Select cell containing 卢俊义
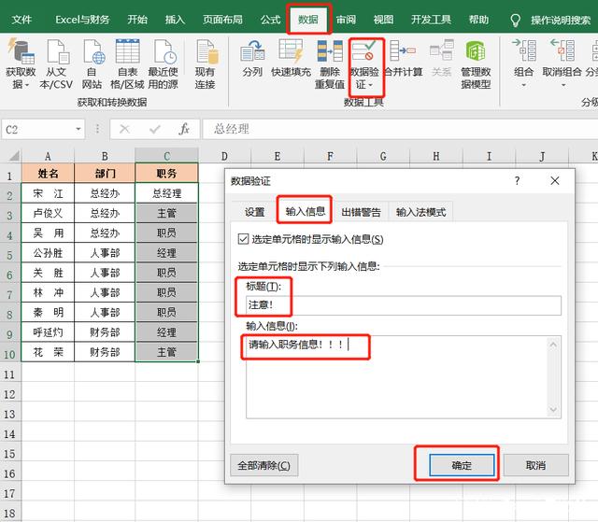Viewport: 598px width, 522px height. (48, 213)
